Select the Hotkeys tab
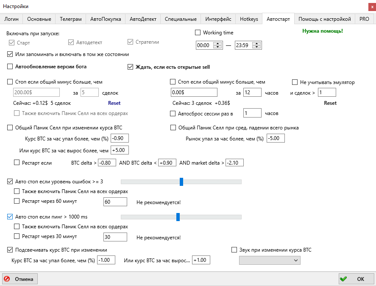376x286 pixels. tap(249, 19)
